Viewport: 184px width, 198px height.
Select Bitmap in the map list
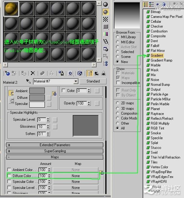pyautogui.click(x=156, y=12)
